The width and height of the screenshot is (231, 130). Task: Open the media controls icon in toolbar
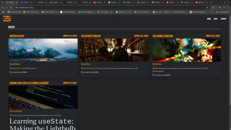point(220,7)
